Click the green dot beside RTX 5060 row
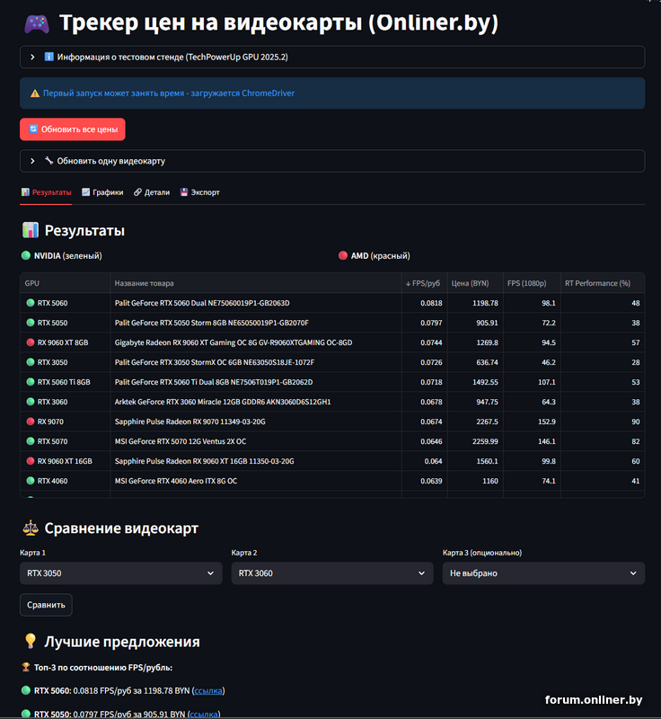Screen dimensions: 661x719 [31, 303]
